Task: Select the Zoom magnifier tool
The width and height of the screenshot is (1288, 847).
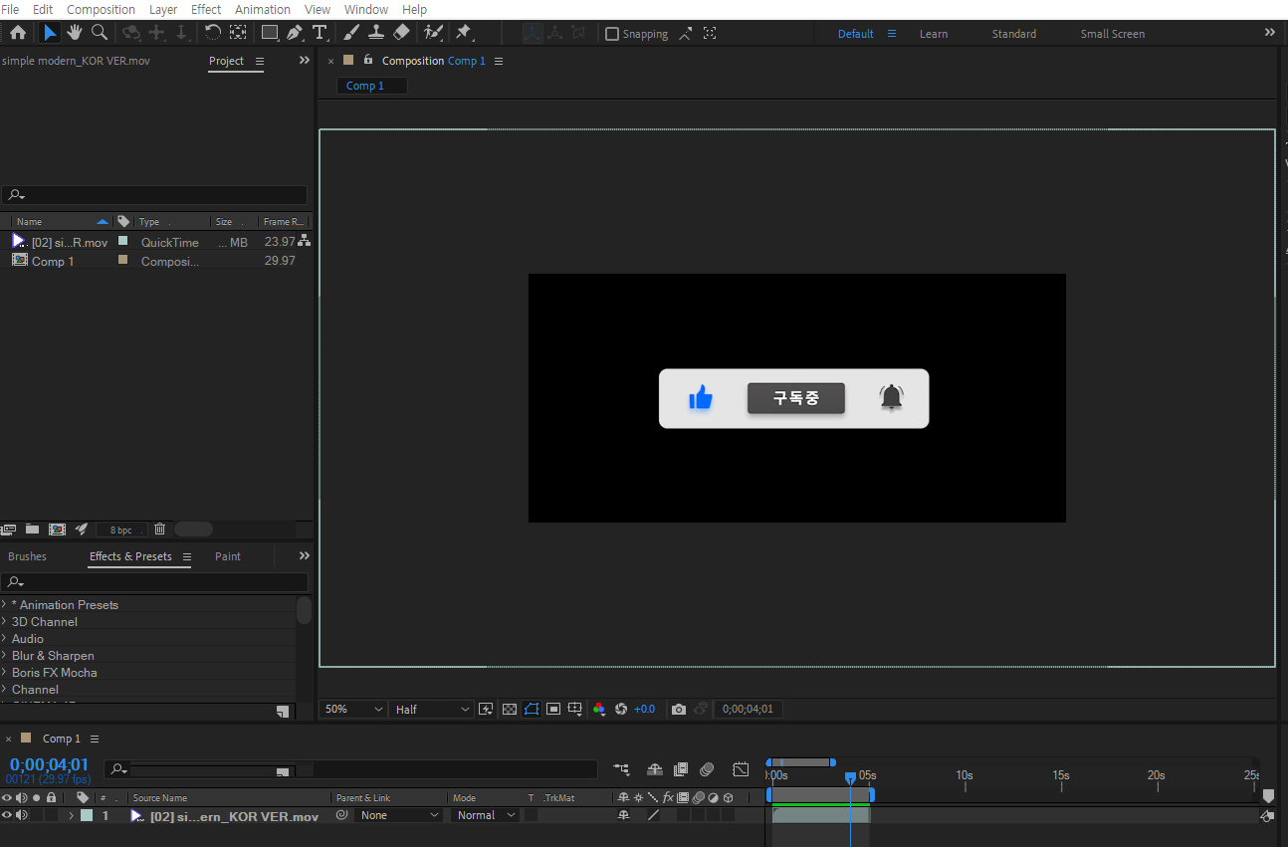Action: 100,33
